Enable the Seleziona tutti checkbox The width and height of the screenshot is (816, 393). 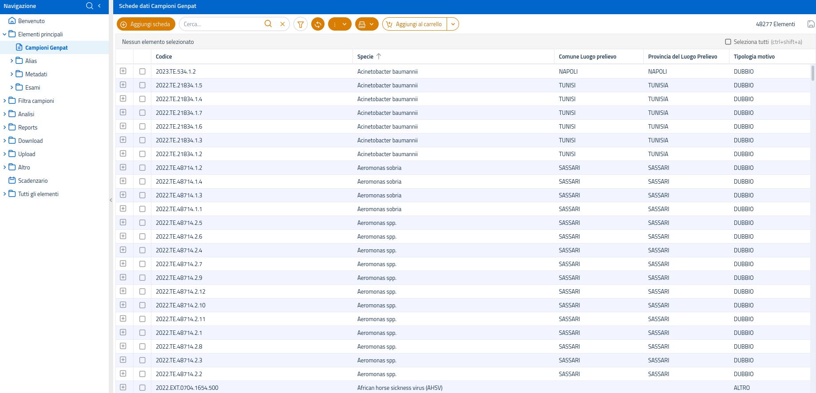pos(728,42)
